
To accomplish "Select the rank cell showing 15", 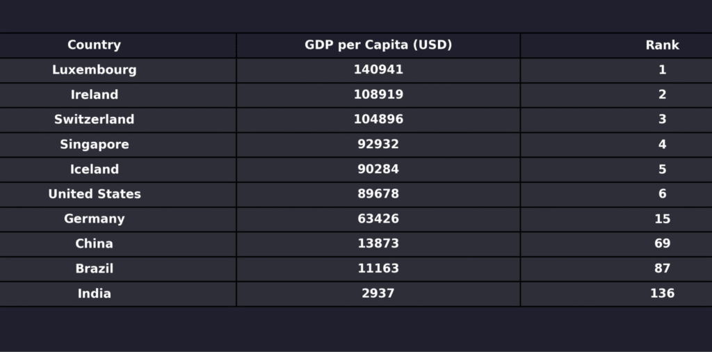I will point(662,219).
